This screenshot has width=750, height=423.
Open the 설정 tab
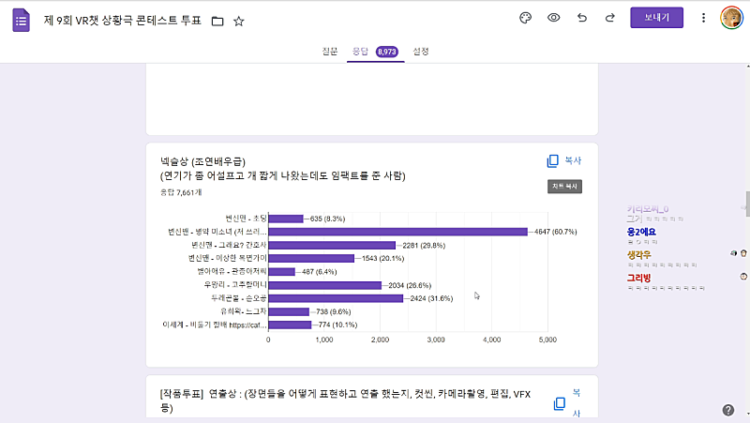click(421, 52)
